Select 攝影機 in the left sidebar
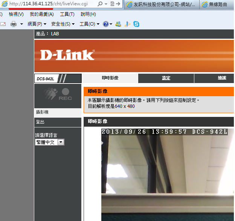The width and height of the screenshot is (235, 221). pyautogui.click(x=58, y=112)
